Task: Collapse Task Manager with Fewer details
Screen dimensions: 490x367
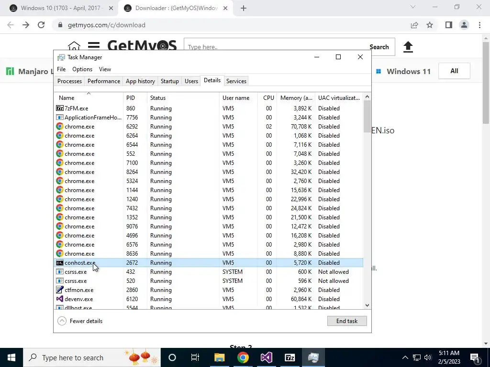Action: tap(80, 321)
